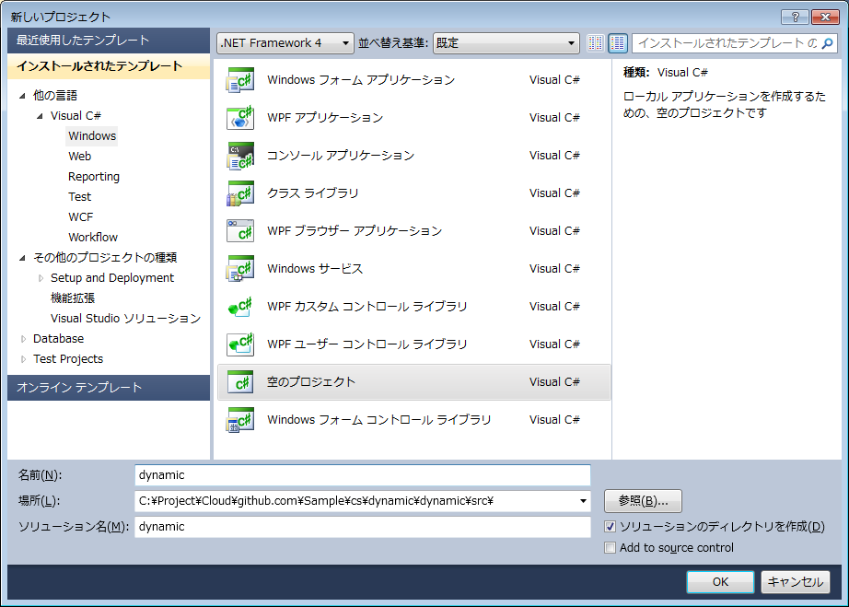Image resolution: width=849 pixels, height=607 pixels.
Task: Click the 名前 input field
Action: [362, 475]
